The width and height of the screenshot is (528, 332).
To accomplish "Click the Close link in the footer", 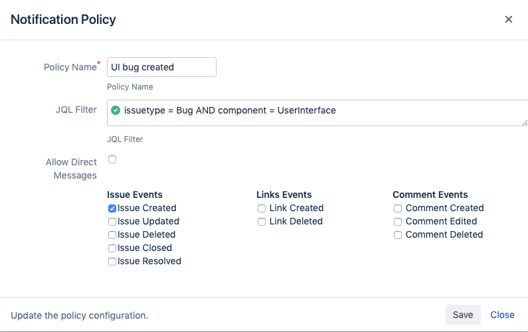I will (502, 315).
